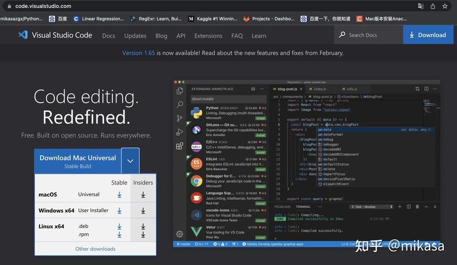Click the code.visualstudio.com address bar URL

click(x=43, y=6)
